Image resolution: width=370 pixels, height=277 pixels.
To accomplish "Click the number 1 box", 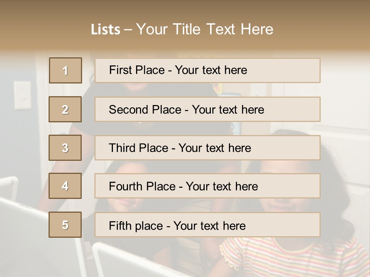I will pyautogui.click(x=66, y=70).
